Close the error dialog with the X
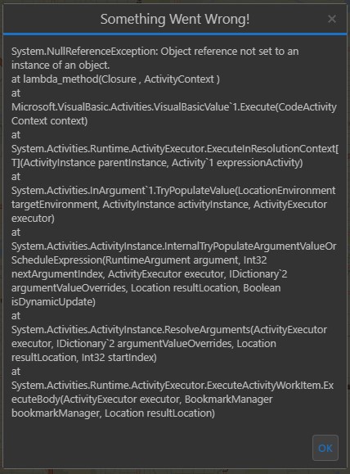The width and height of the screenshot is (350, 474). [x=332, y=19]
